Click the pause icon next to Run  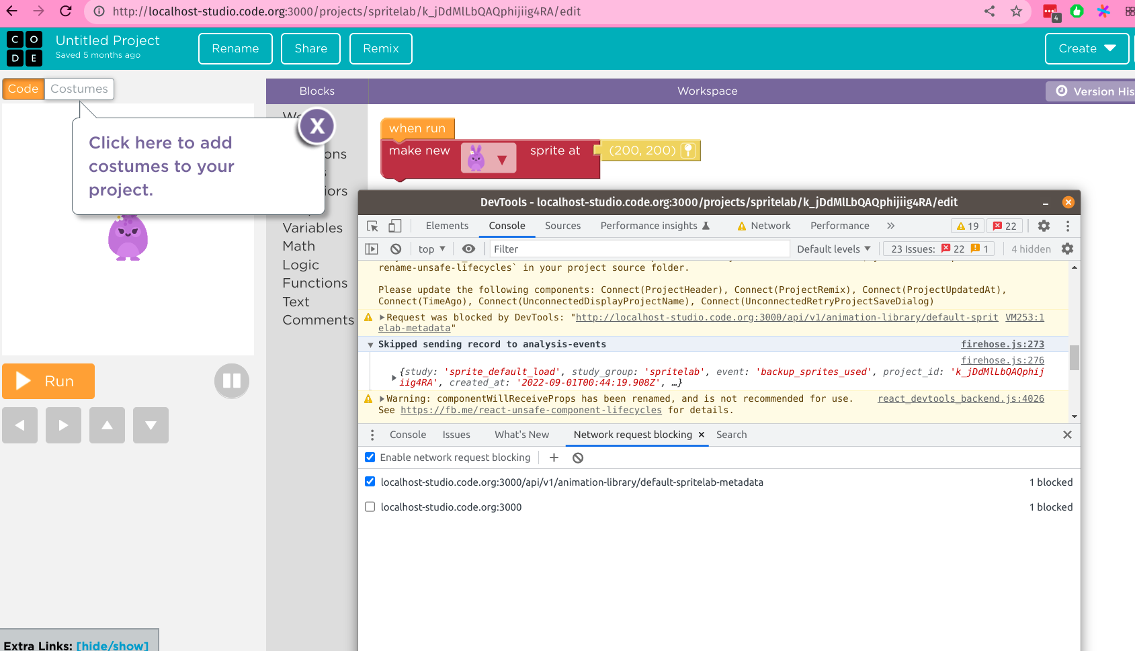(231, 381)
